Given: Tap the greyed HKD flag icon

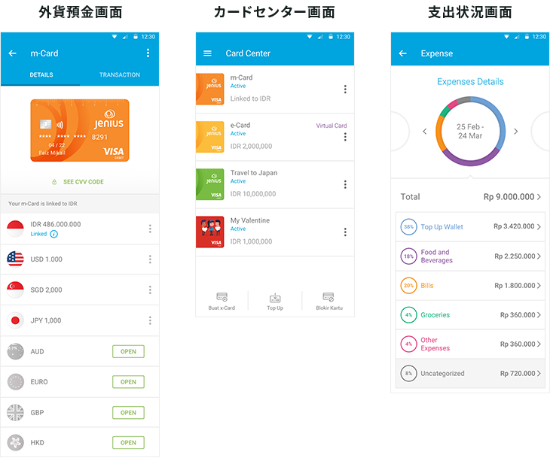Looking at the screenshot, I should pos(15,443).
